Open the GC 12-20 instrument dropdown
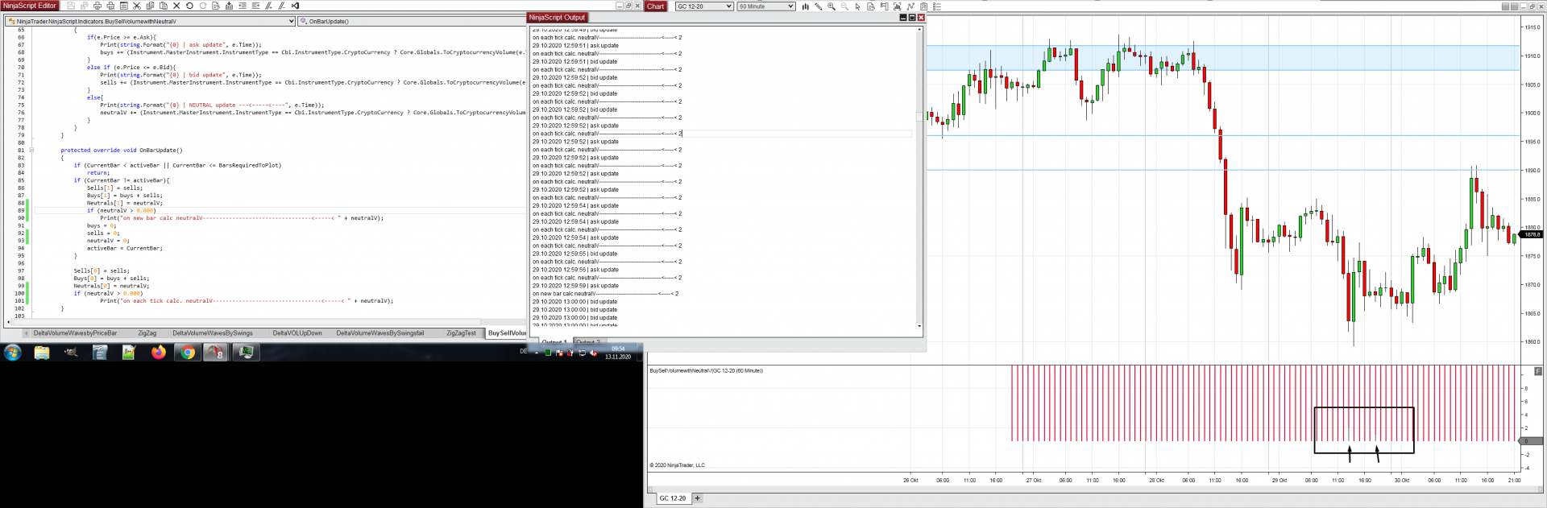 pyautogui.click(x=704, y=6)
